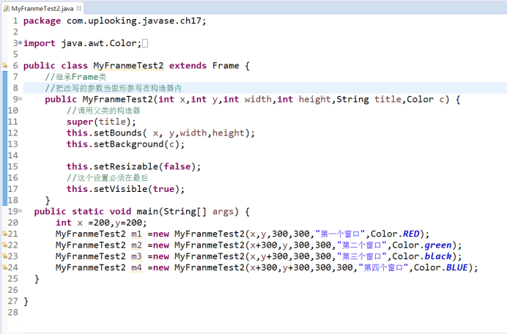Click 'setVisible(true)' on line 17
Viewport: 507px width, 334px height.
click(136, 189)
